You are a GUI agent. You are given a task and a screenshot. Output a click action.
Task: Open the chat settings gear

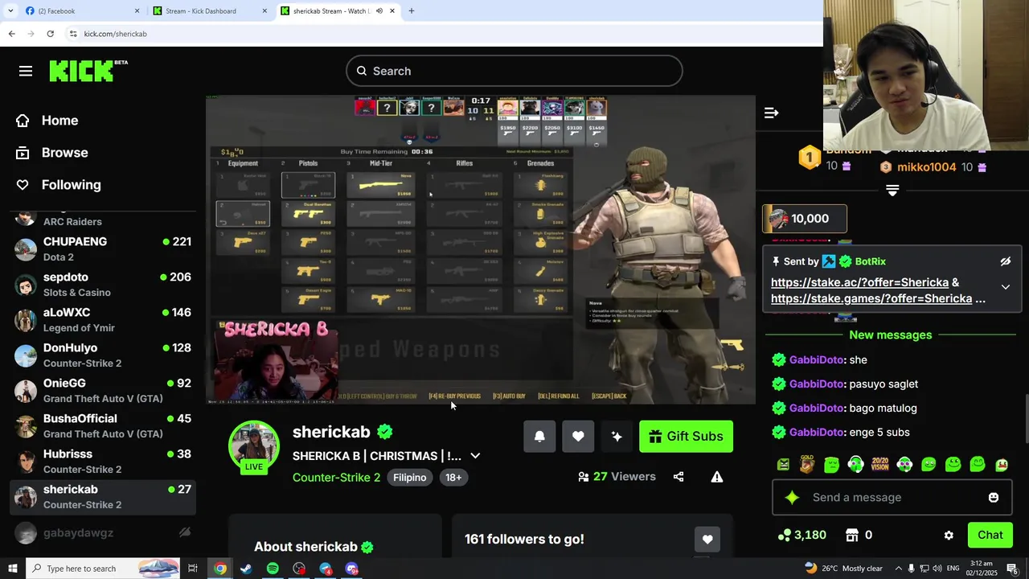(x=949, y=535)
